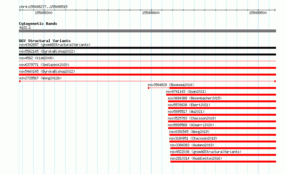Open the nsv4391545 (Wong2019) label
Screen dimensions: 285x174
189,132
